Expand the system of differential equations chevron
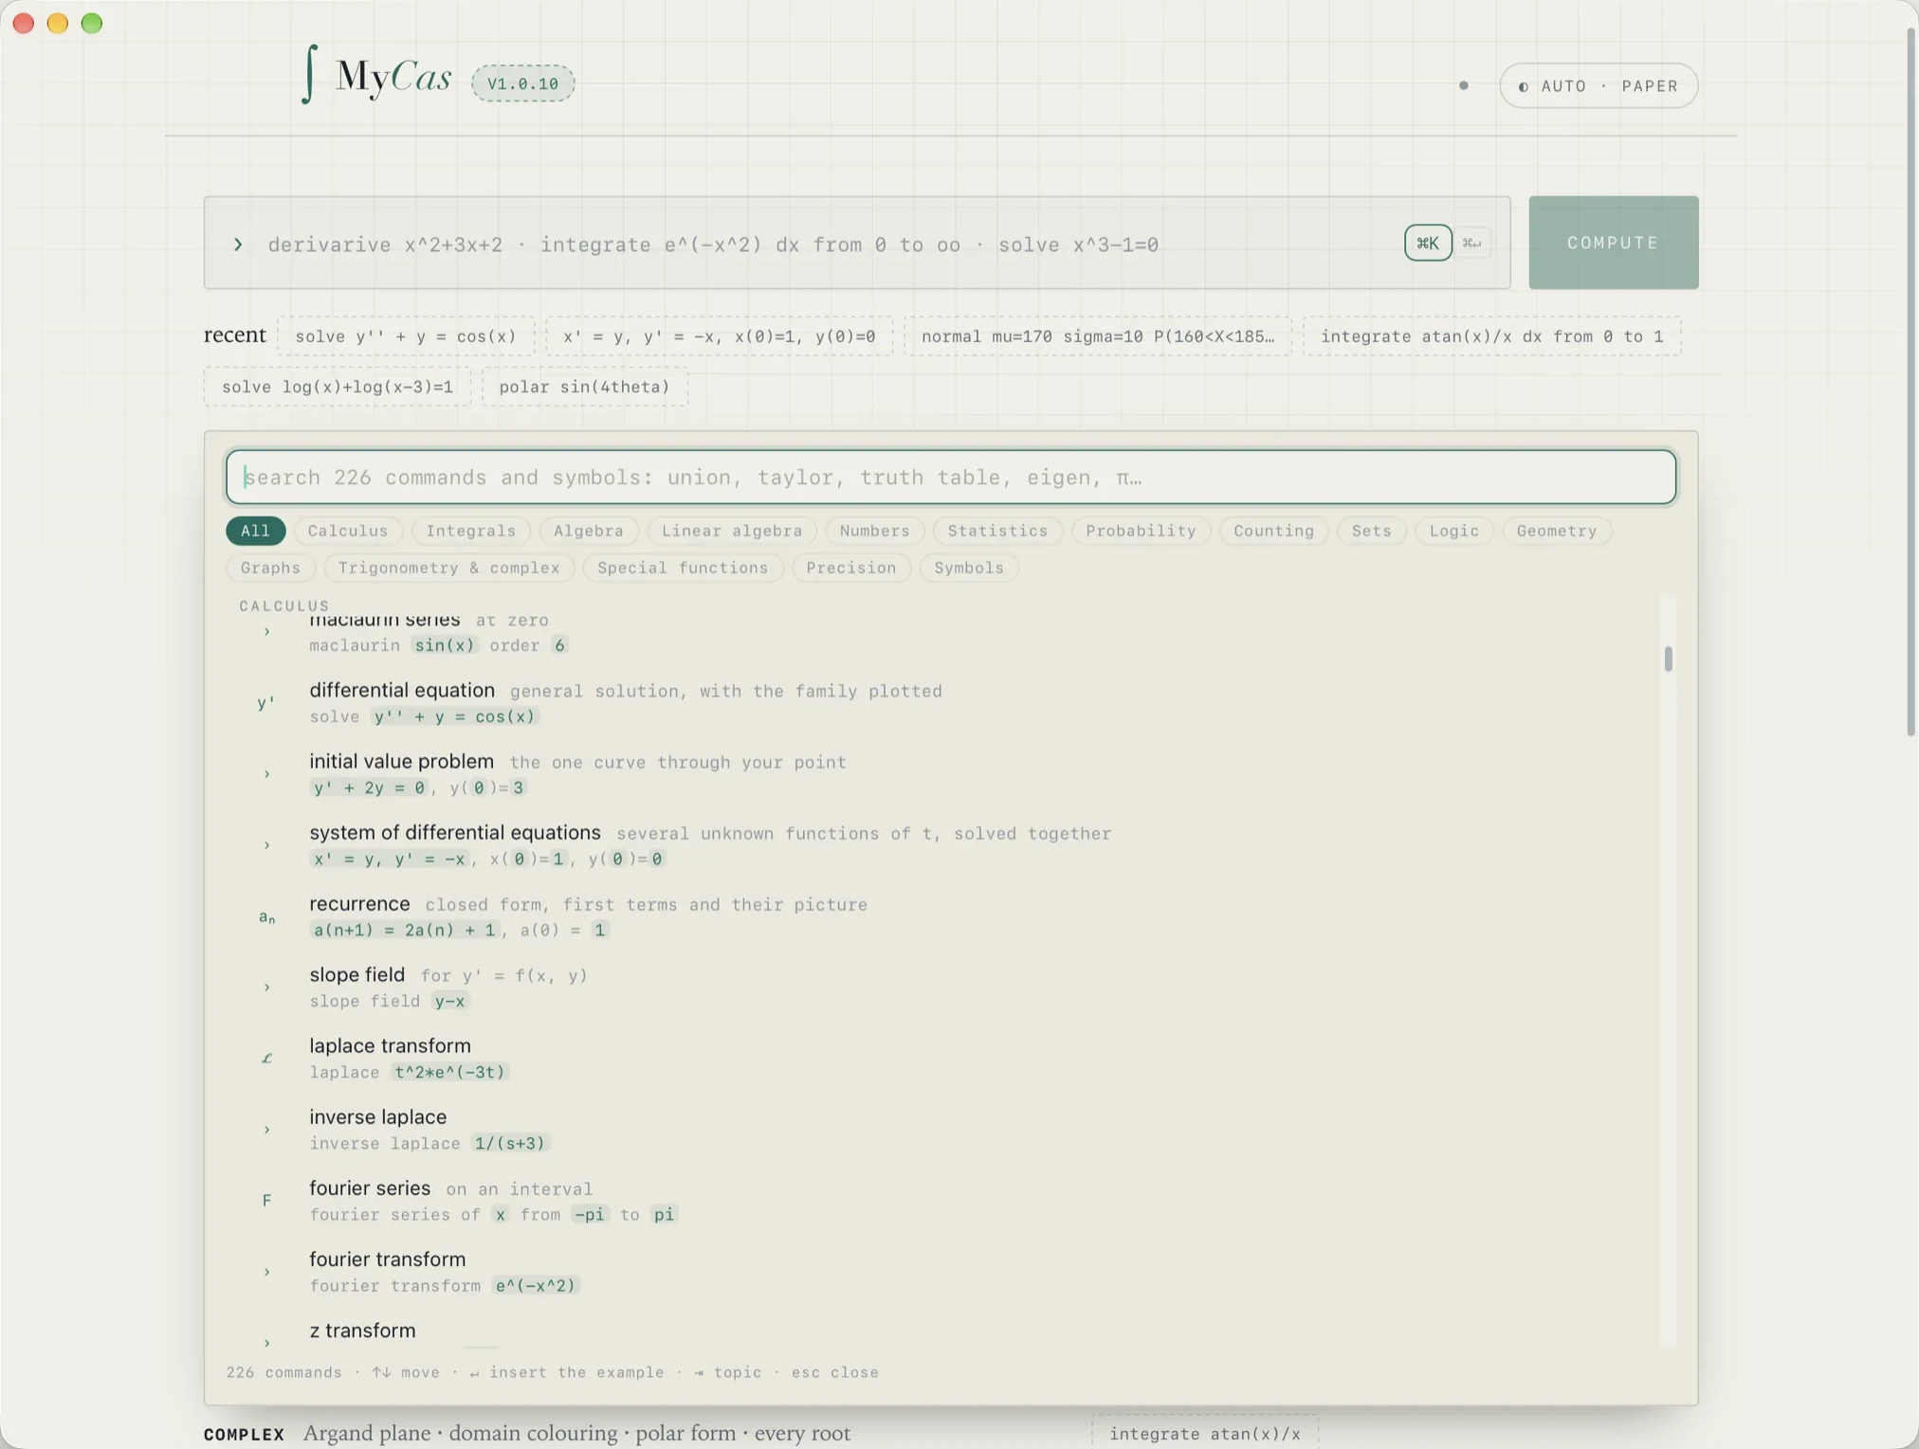1919x1449 pixels. (x=266, y=845)
